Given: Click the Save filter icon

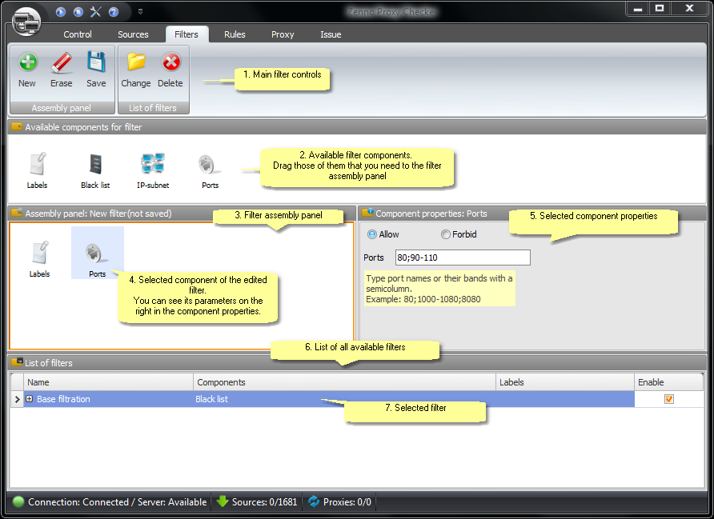Looking at the screenshot, I should pyautogui.click(x=96, y=64).
